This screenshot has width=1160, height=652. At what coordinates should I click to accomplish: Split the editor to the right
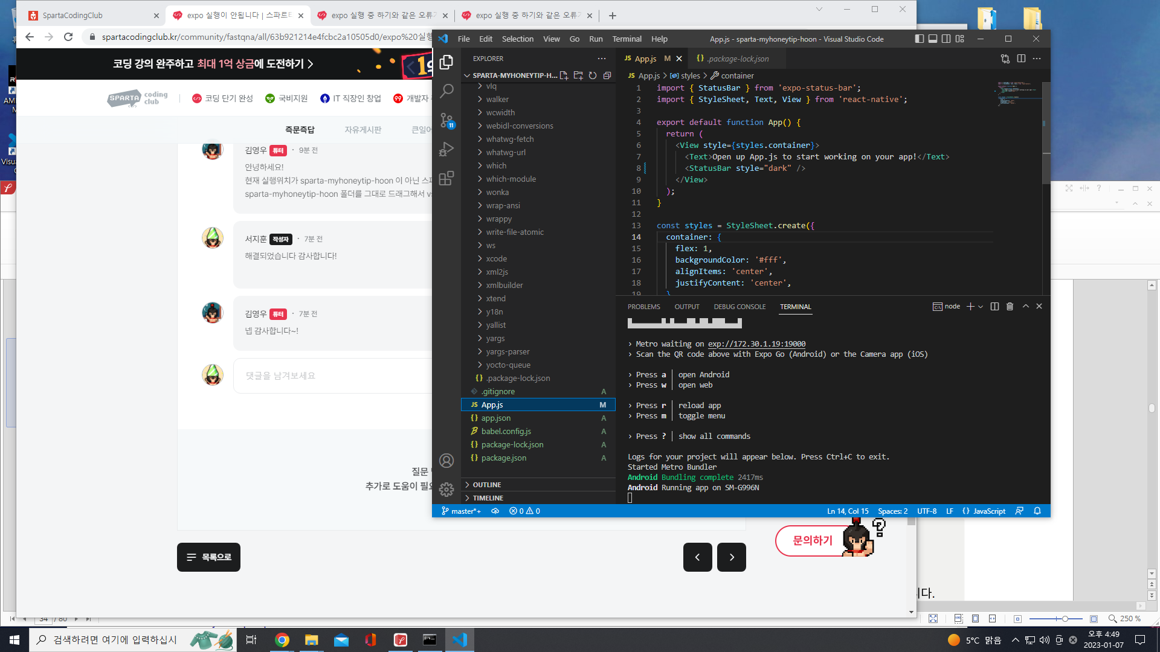pos(1021,59)
